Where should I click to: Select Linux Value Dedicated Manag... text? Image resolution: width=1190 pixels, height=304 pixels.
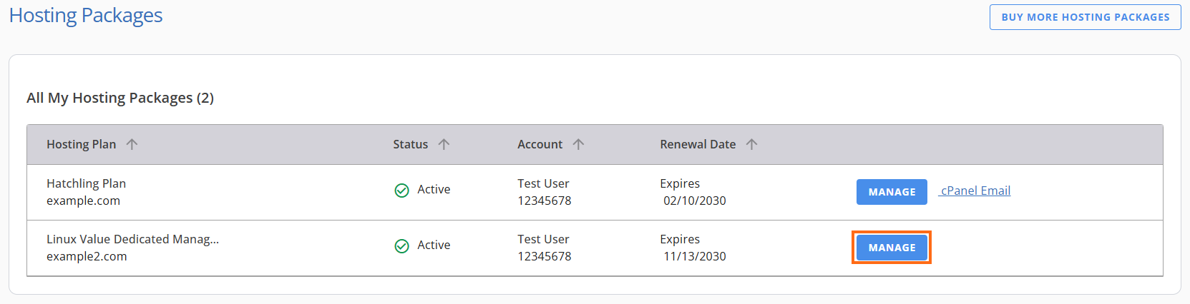[132, 239]
